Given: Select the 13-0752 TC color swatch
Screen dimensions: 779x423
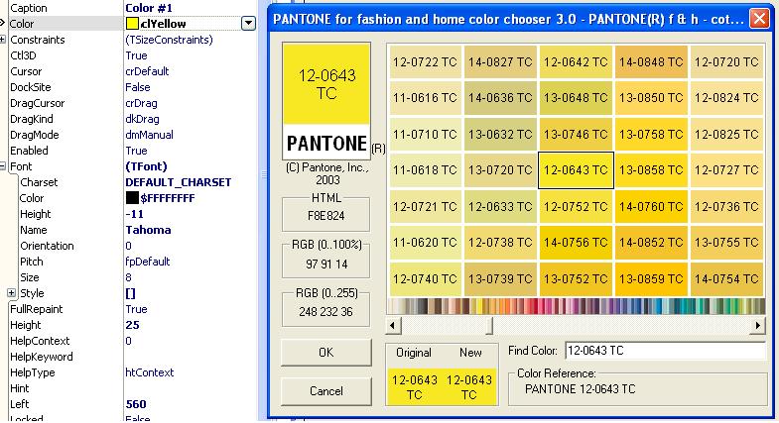Looking at the screenshot, I should pos(576,278).
